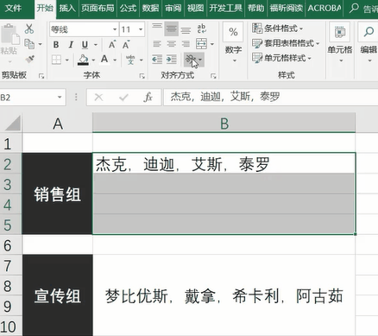Switch to the 插入 tab
The image size is (378, 336).
click(x=67, y=8)
